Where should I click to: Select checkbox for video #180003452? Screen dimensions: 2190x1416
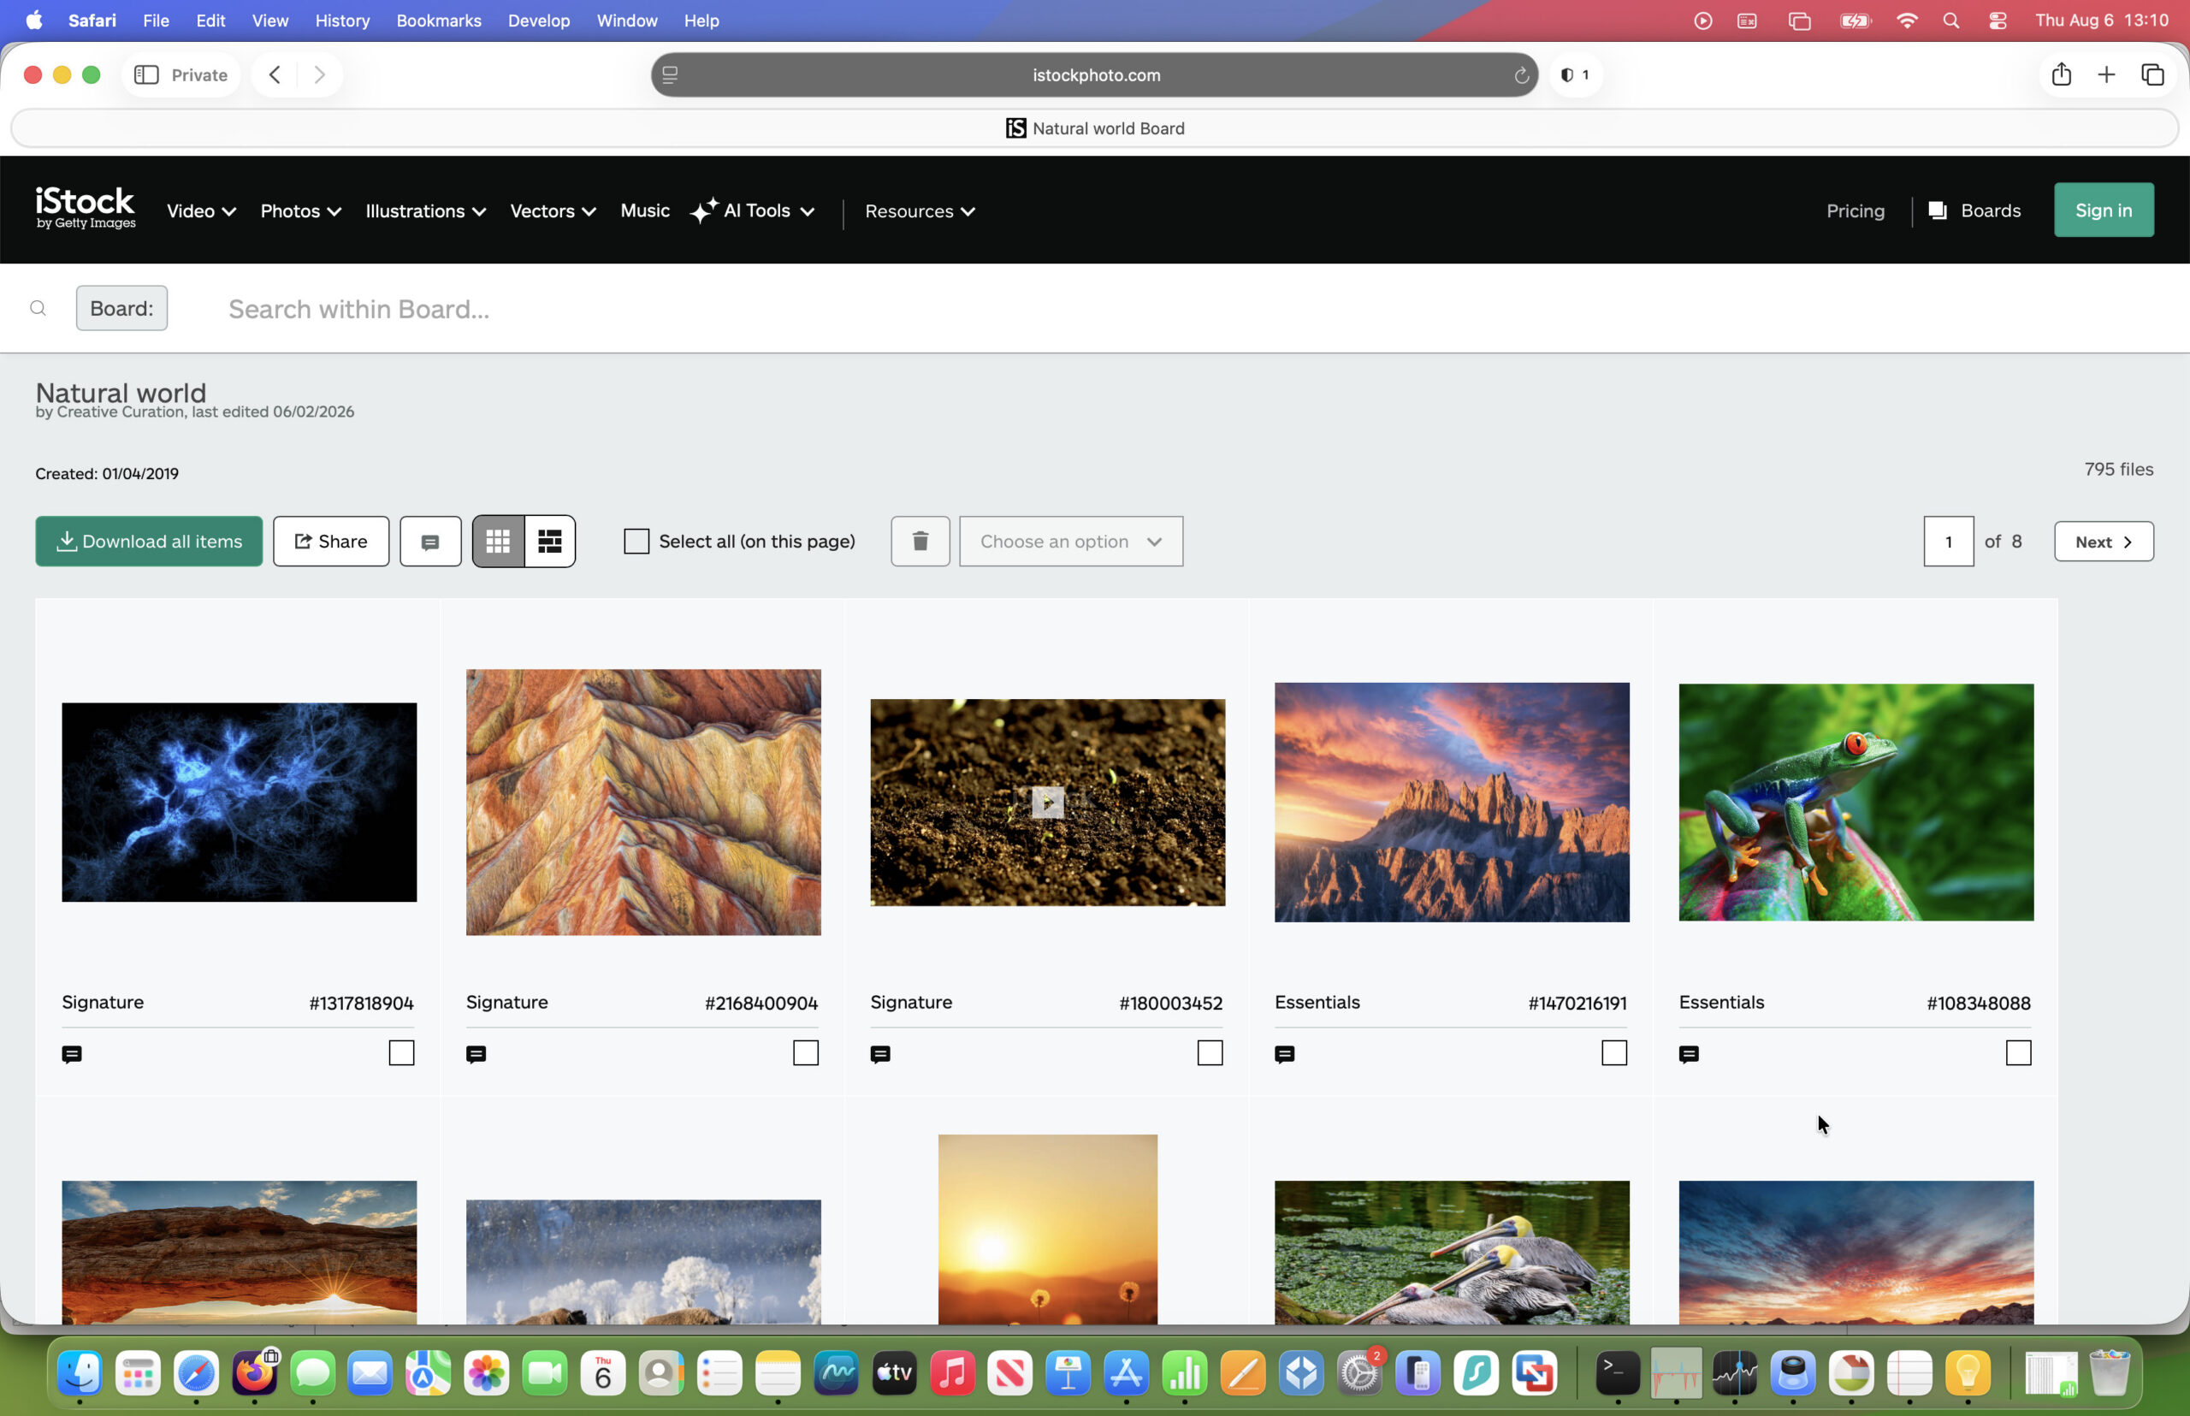[1210, 1053]
